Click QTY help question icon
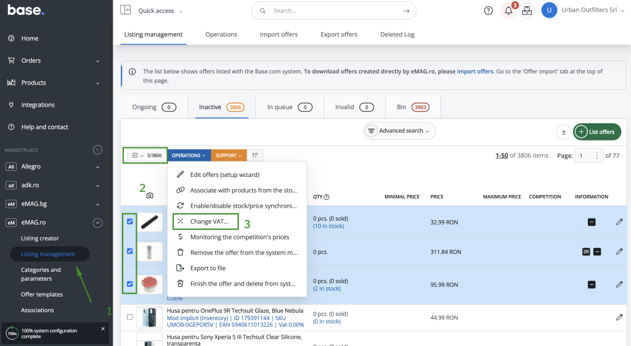This screenshot has width=631, height=346. [x=327, y=197]
